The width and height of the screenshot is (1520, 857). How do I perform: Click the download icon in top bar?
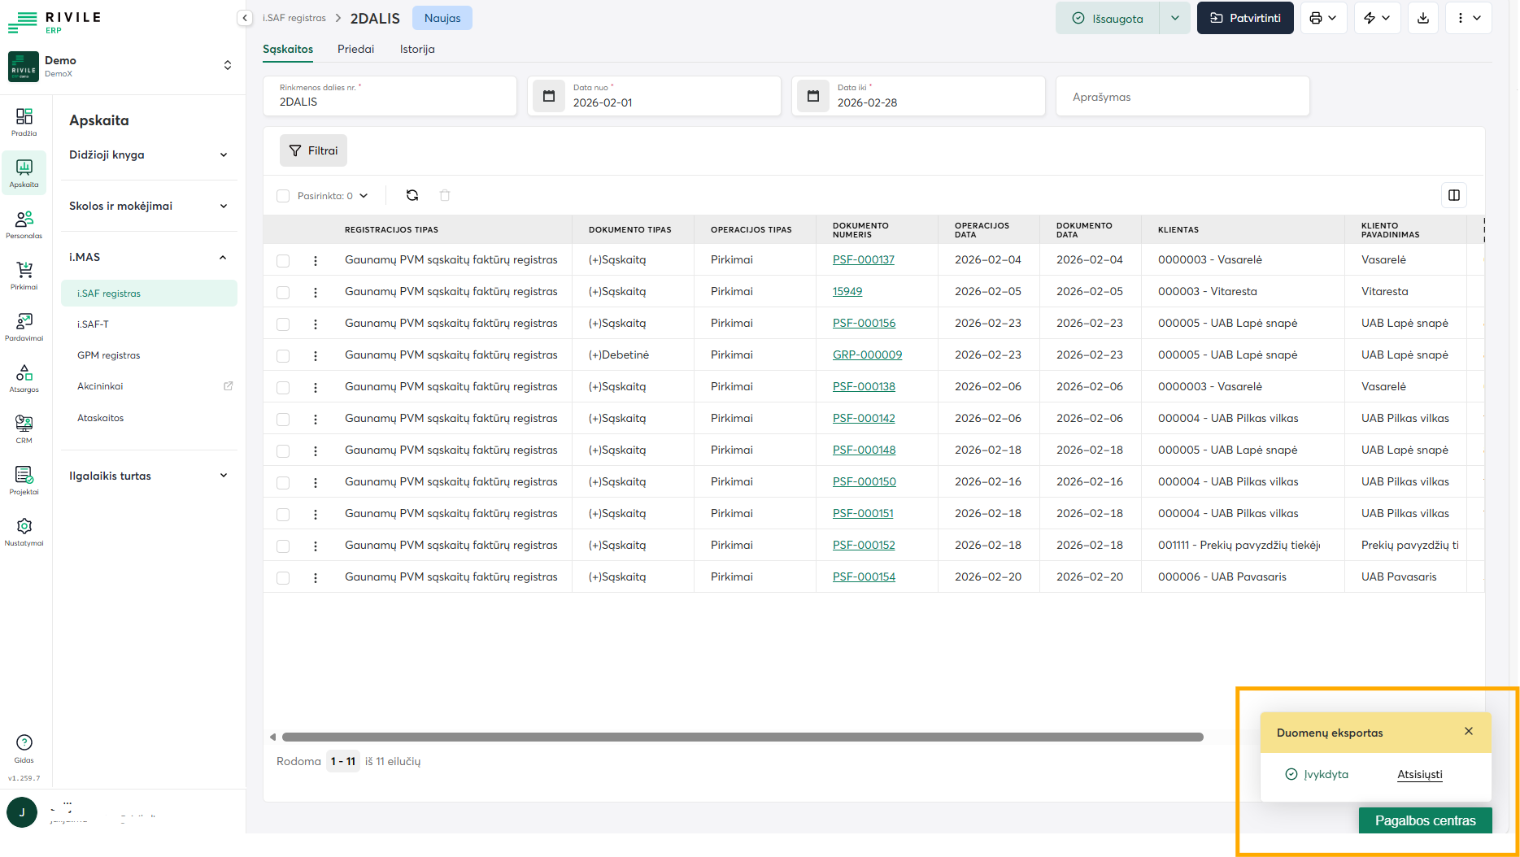[1423, 18]
